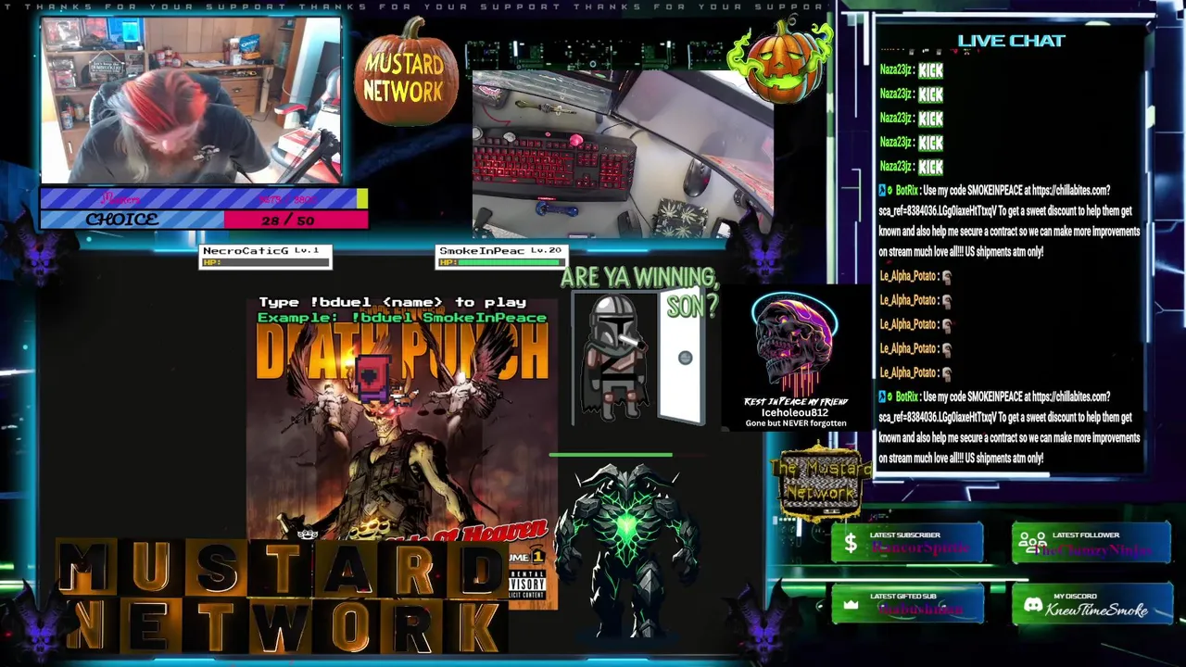
Task: Click the 'Type !bduel <name> to play' text
Action: tap(392, 302)
